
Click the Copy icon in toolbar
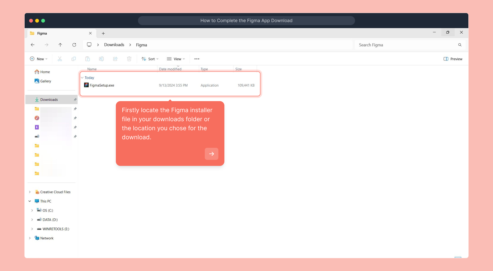coord(74,59)
